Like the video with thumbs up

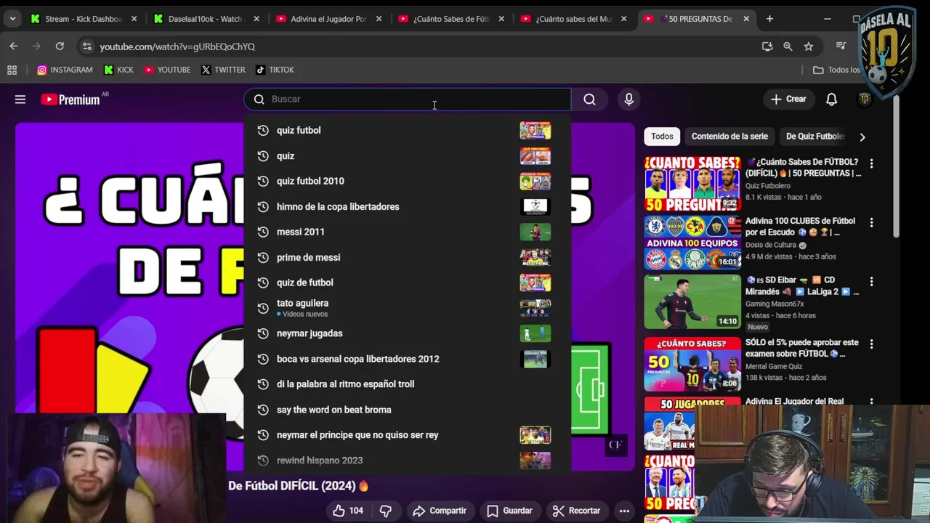348,511
